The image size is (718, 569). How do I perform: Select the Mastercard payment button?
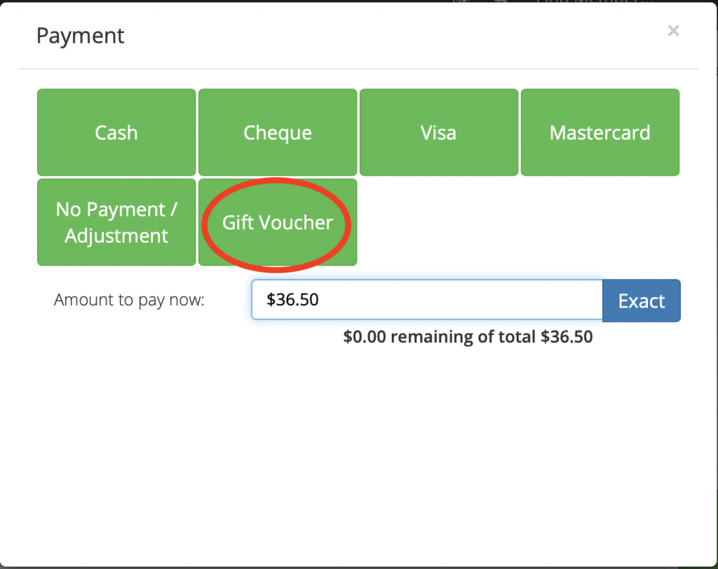pos(600,132)
